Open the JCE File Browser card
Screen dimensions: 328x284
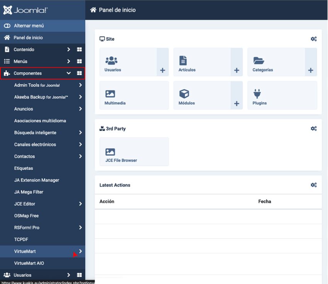pyautogui.click(x=134, y=151)
